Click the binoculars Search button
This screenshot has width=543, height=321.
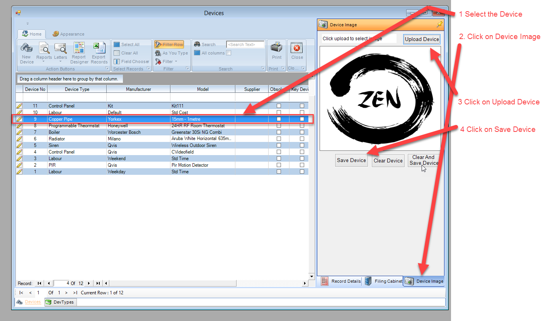click(205, 44)
